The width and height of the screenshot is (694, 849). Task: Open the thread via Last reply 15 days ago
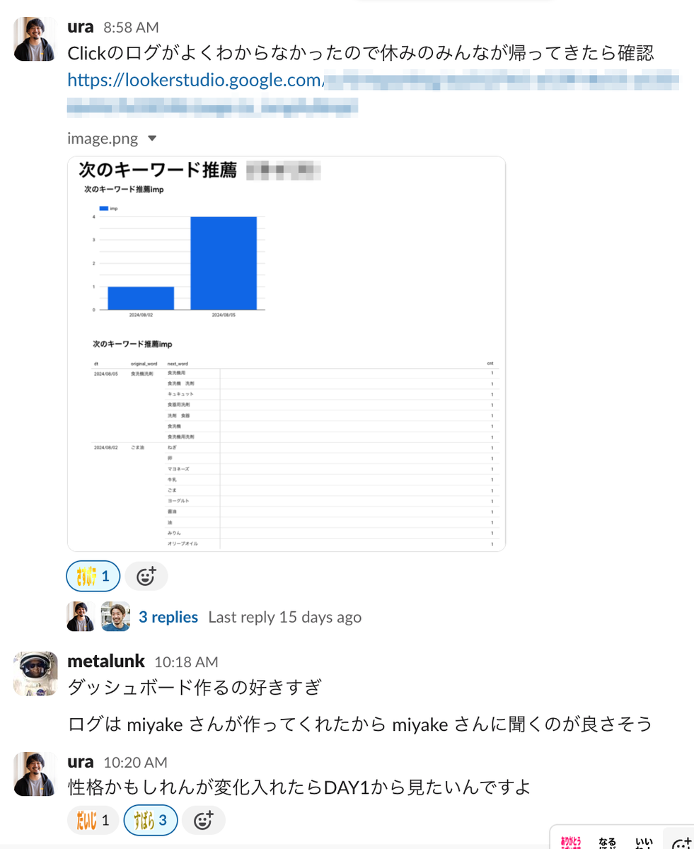pyautogui.click(x=284, y=617)
